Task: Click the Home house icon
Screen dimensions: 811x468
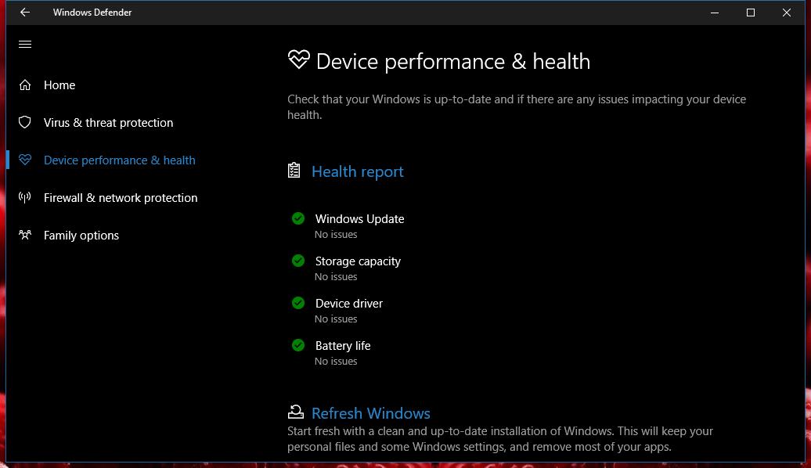Action: point(25,85)
